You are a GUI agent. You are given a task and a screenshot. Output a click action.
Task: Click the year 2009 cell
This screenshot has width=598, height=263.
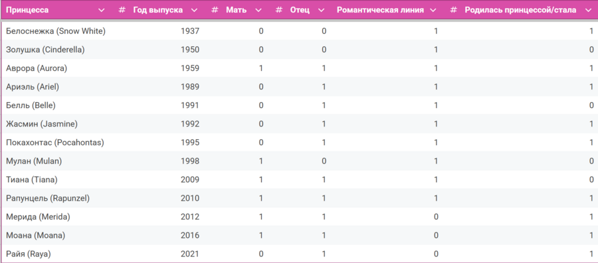click(x=190, y=180)
